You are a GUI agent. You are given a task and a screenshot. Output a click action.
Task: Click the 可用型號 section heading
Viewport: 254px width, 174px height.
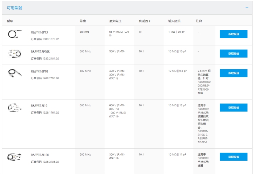15,8
